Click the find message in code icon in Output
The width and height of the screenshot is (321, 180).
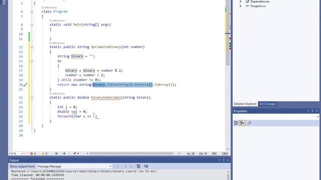pyautogui.click(x=118, y=166)
